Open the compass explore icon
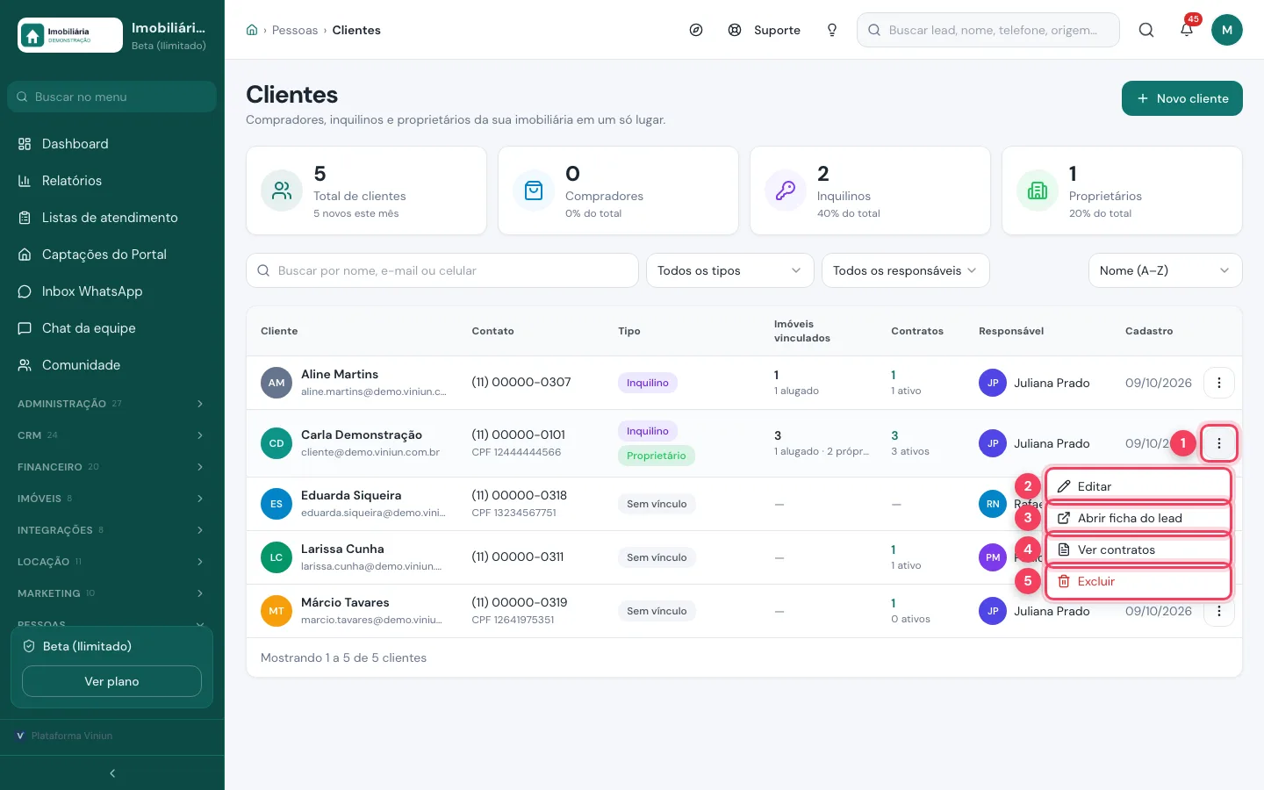The image size is (1264, 790). (x=696, y=30)
